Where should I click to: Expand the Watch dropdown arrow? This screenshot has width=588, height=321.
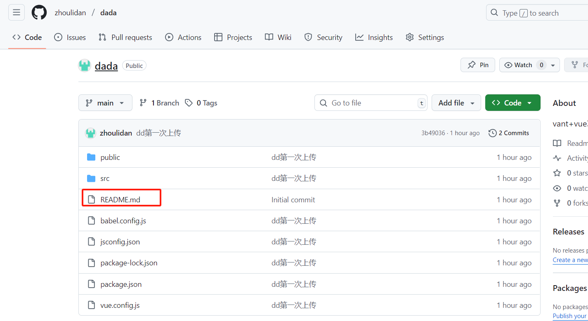click(553, 65)
